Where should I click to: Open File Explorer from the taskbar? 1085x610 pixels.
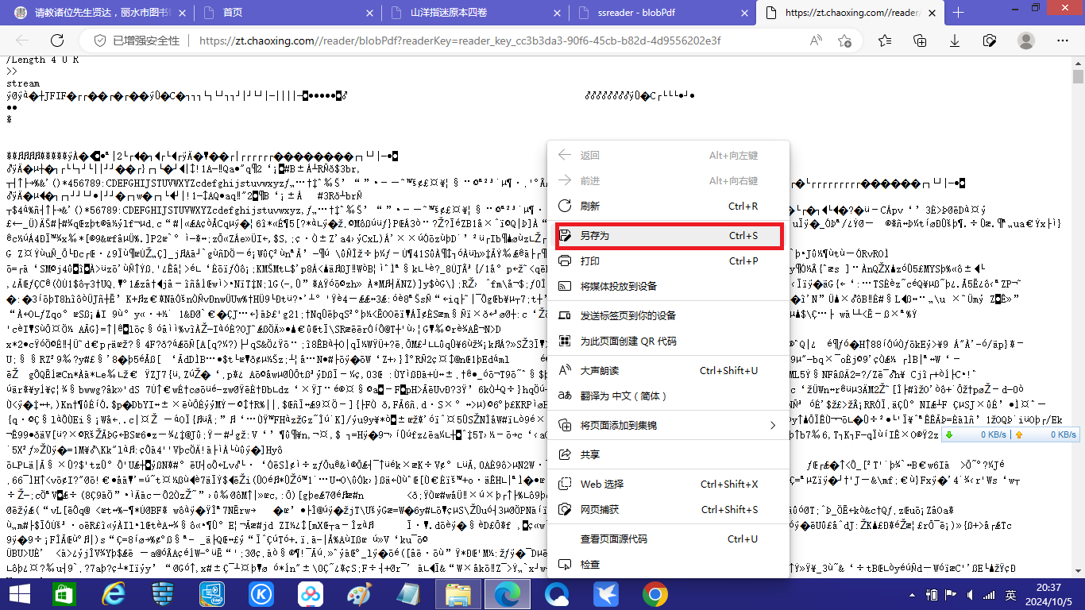458,593
